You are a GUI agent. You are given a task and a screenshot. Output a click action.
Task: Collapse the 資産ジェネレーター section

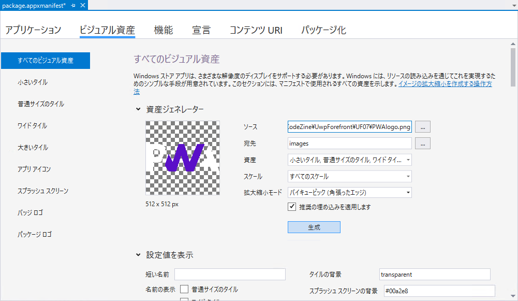[x=138, y=109]
